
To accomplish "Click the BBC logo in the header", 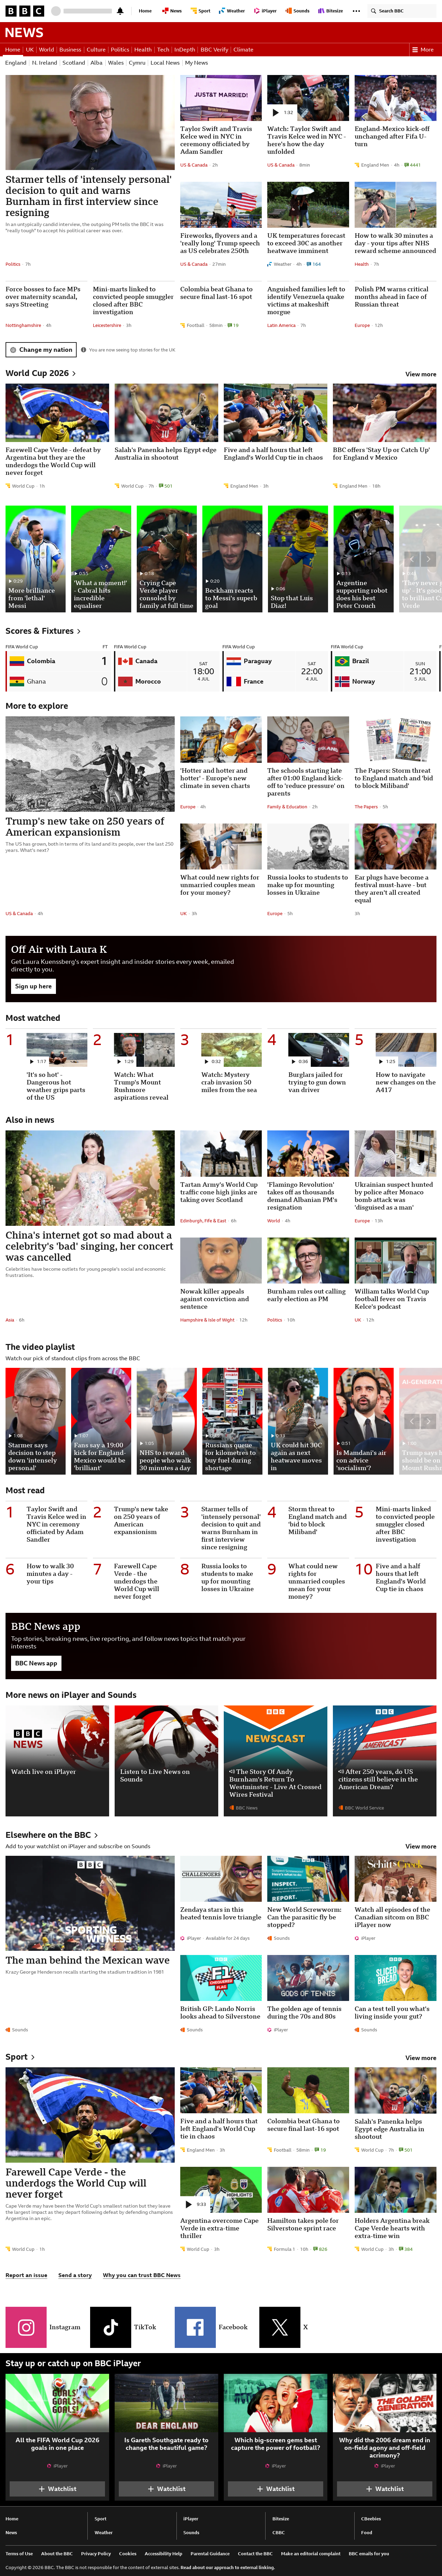I will click(x=24, y=11).
